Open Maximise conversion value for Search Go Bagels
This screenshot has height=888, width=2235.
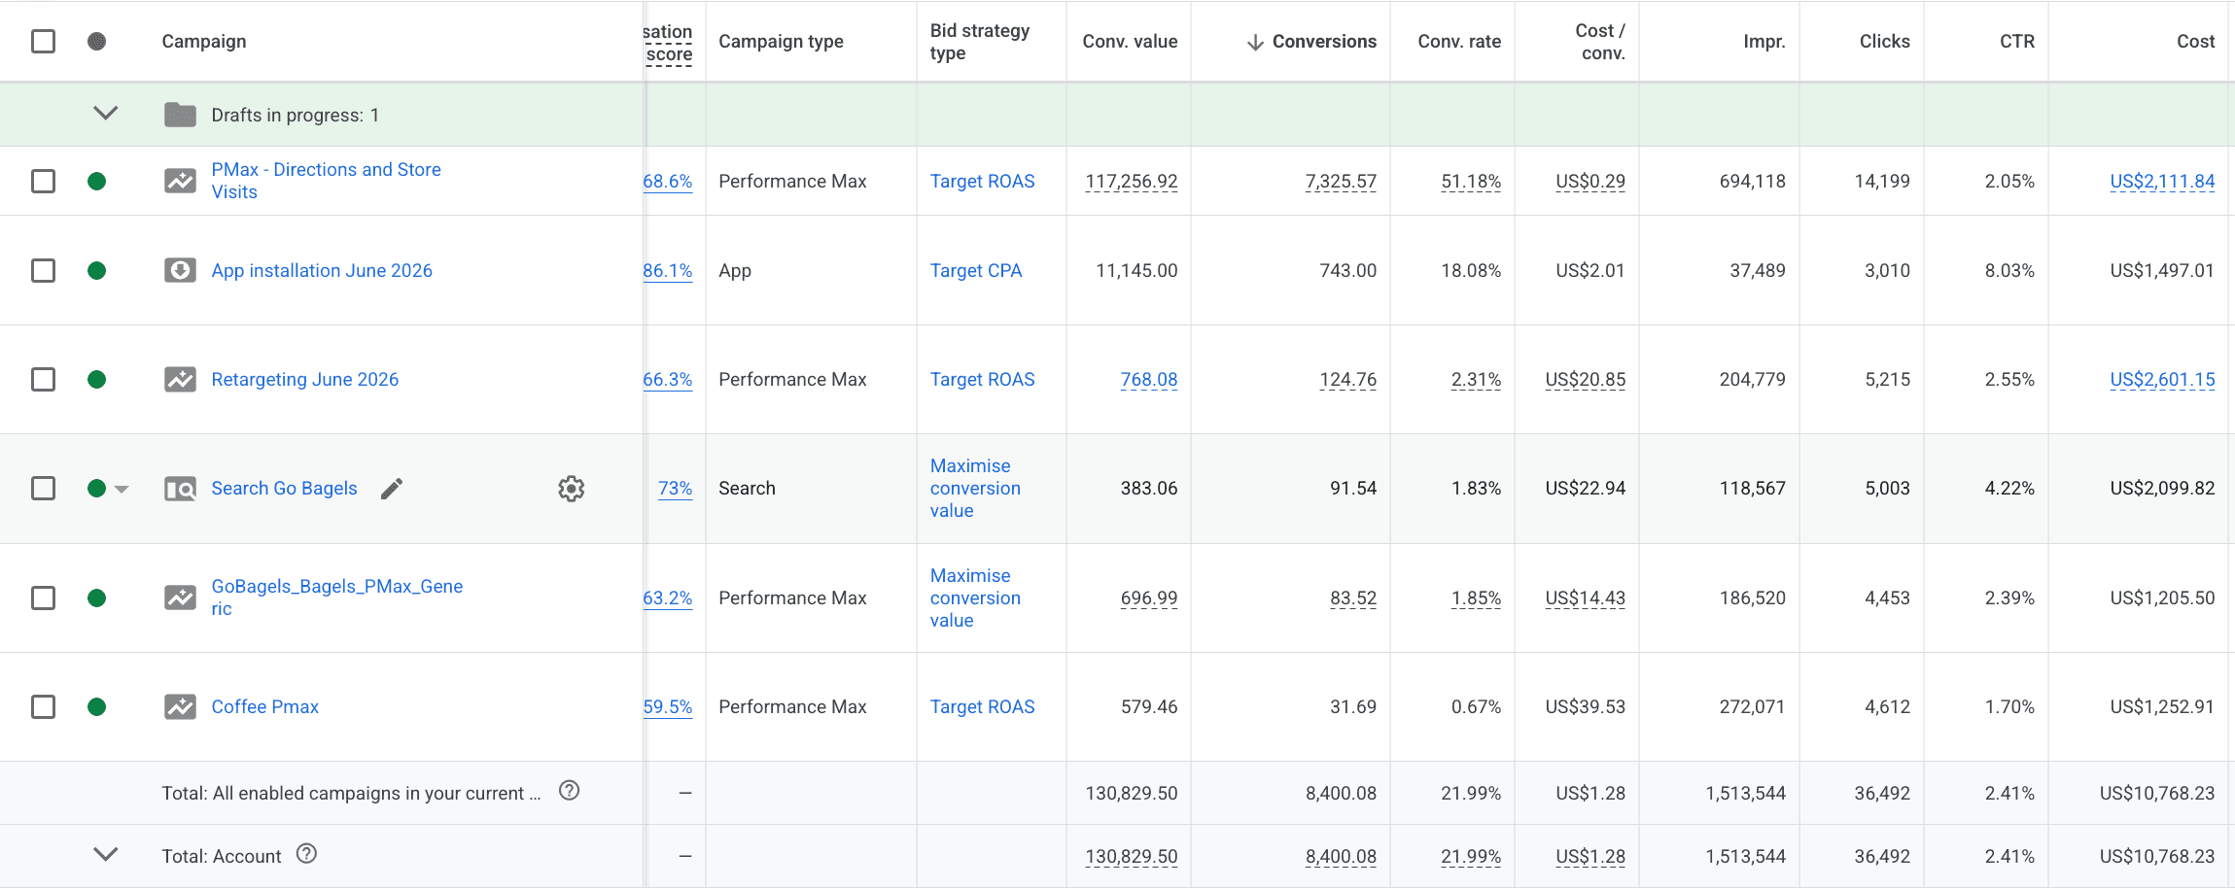975,488
